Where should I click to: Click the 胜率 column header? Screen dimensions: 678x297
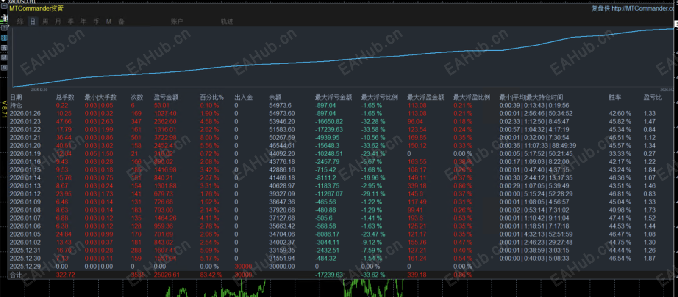[615, 97]
